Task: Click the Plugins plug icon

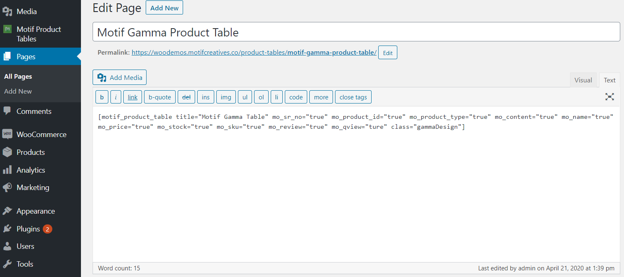Action: pos(7,229)
